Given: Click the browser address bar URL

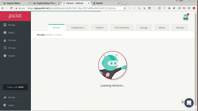Looking at the screenshot, I should (x=71, y=8).
